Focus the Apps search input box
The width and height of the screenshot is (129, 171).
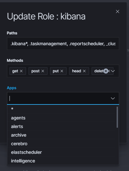pos(59,98)
